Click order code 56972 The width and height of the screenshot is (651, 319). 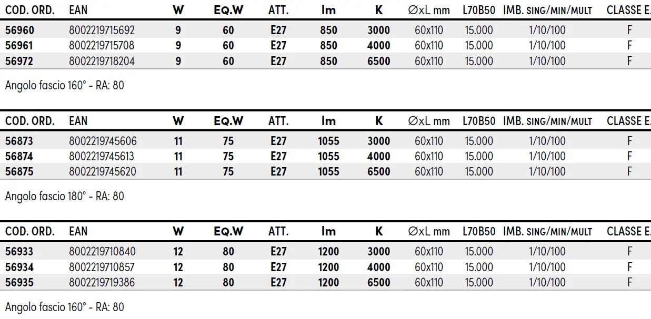tap(19, 61)
